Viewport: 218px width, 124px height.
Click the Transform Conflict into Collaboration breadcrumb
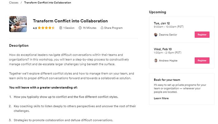click(x=48, y=3)
